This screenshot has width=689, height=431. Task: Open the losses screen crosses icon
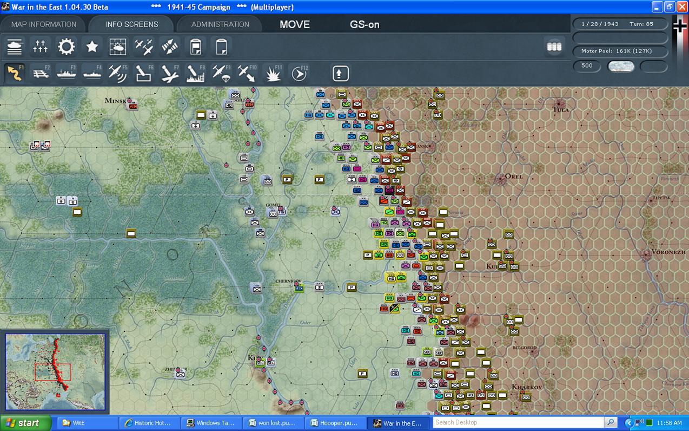41,47
